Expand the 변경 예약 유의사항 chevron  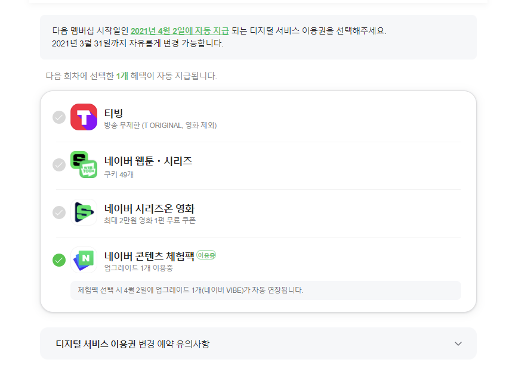point(458,344)
